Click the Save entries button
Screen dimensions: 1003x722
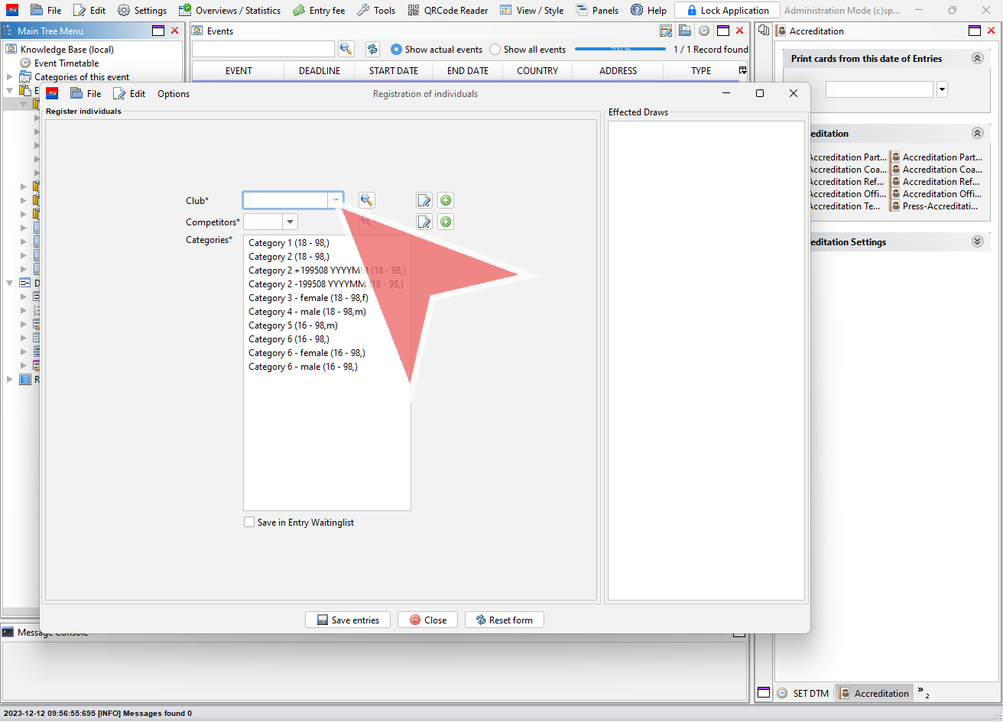point(348,620)
